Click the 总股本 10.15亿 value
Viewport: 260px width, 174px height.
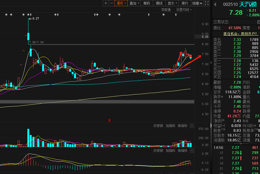tap(234, 136)
